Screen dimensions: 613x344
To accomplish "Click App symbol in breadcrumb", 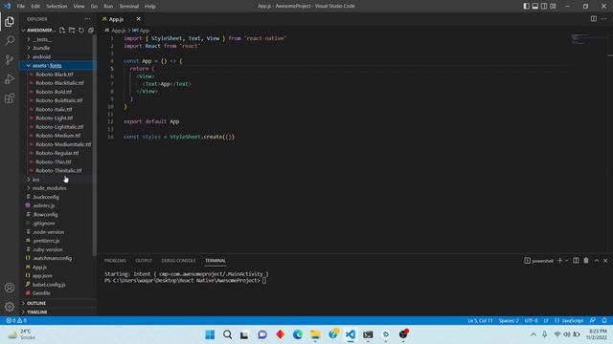I will point(141,30).
